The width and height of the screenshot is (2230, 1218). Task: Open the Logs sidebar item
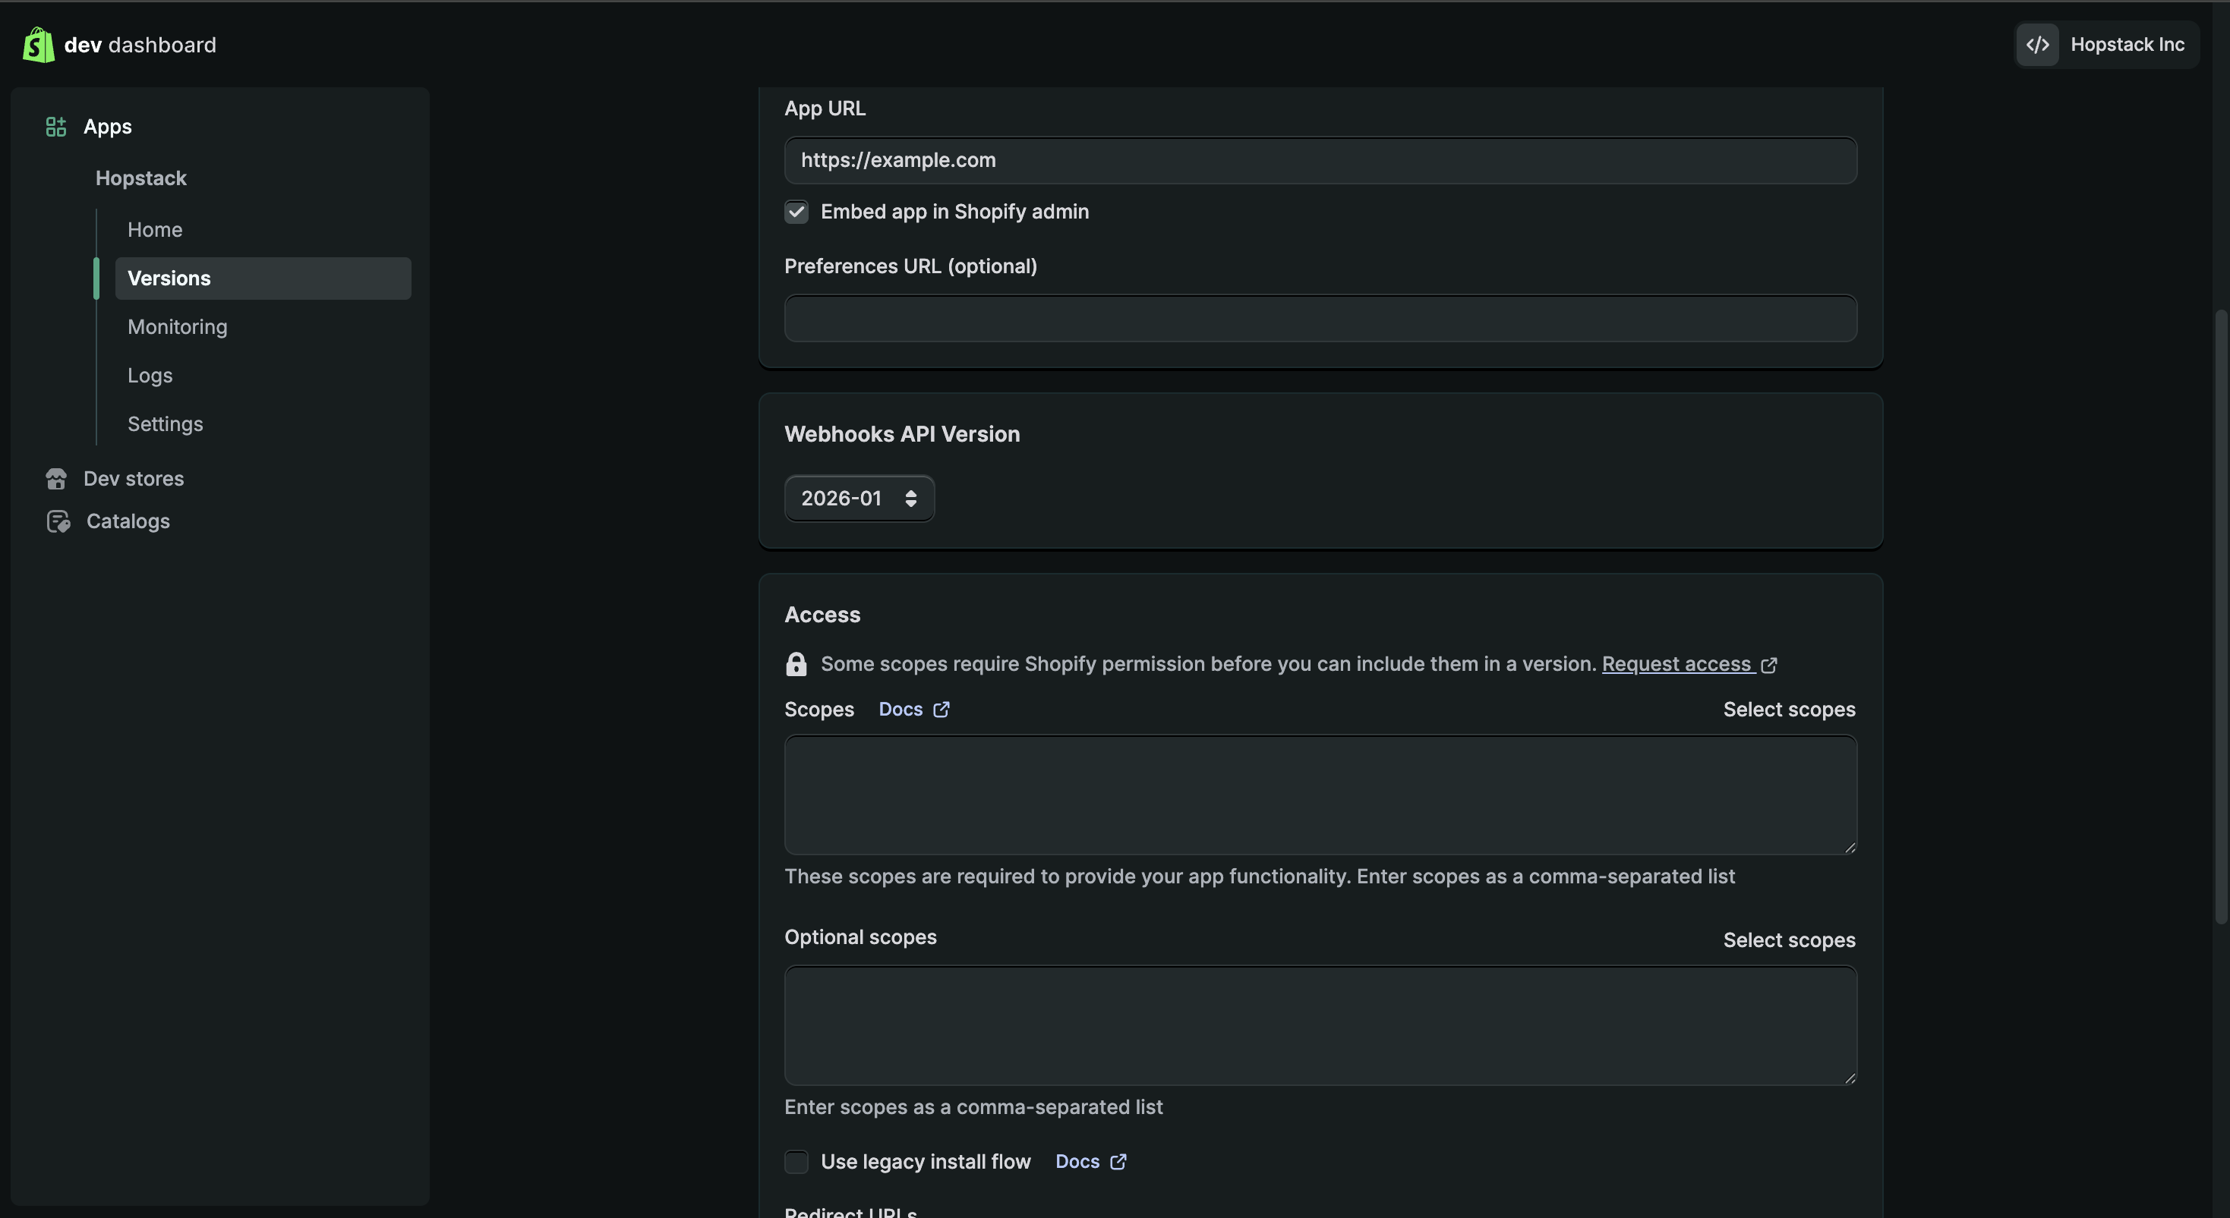coord(150,376)
